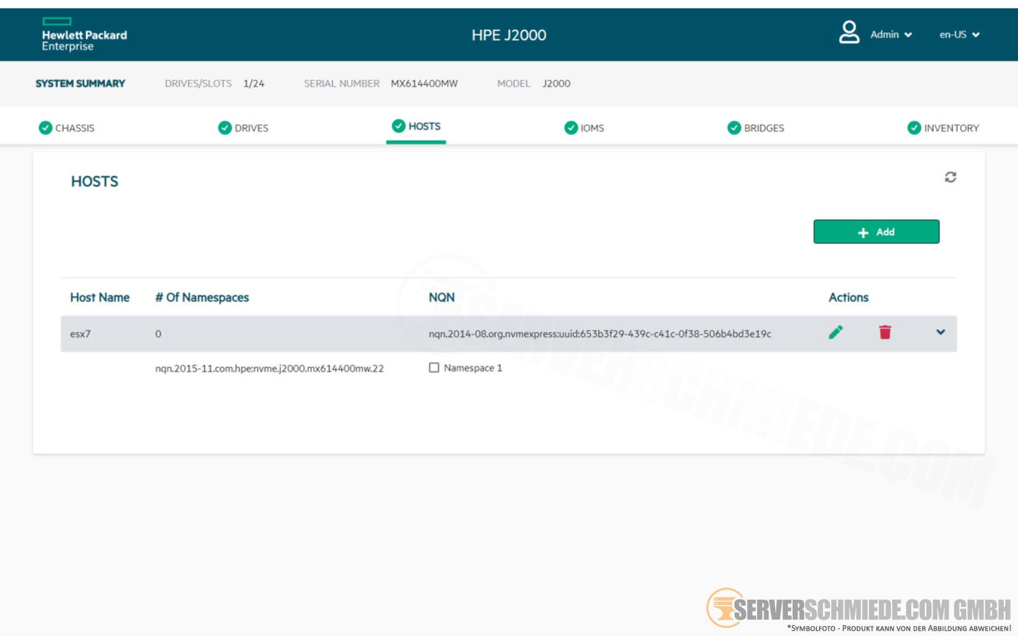Click the green check icon beside CHASSIS
The width and height of the screenshot is (1018, 636).
click(x=46, y=128)
